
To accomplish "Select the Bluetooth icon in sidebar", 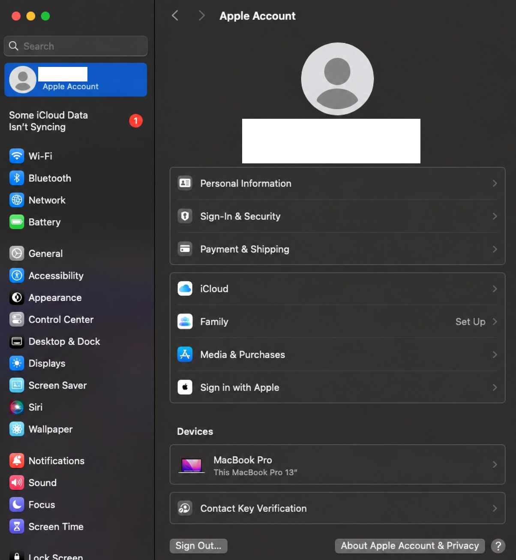I will coord(17,178).
